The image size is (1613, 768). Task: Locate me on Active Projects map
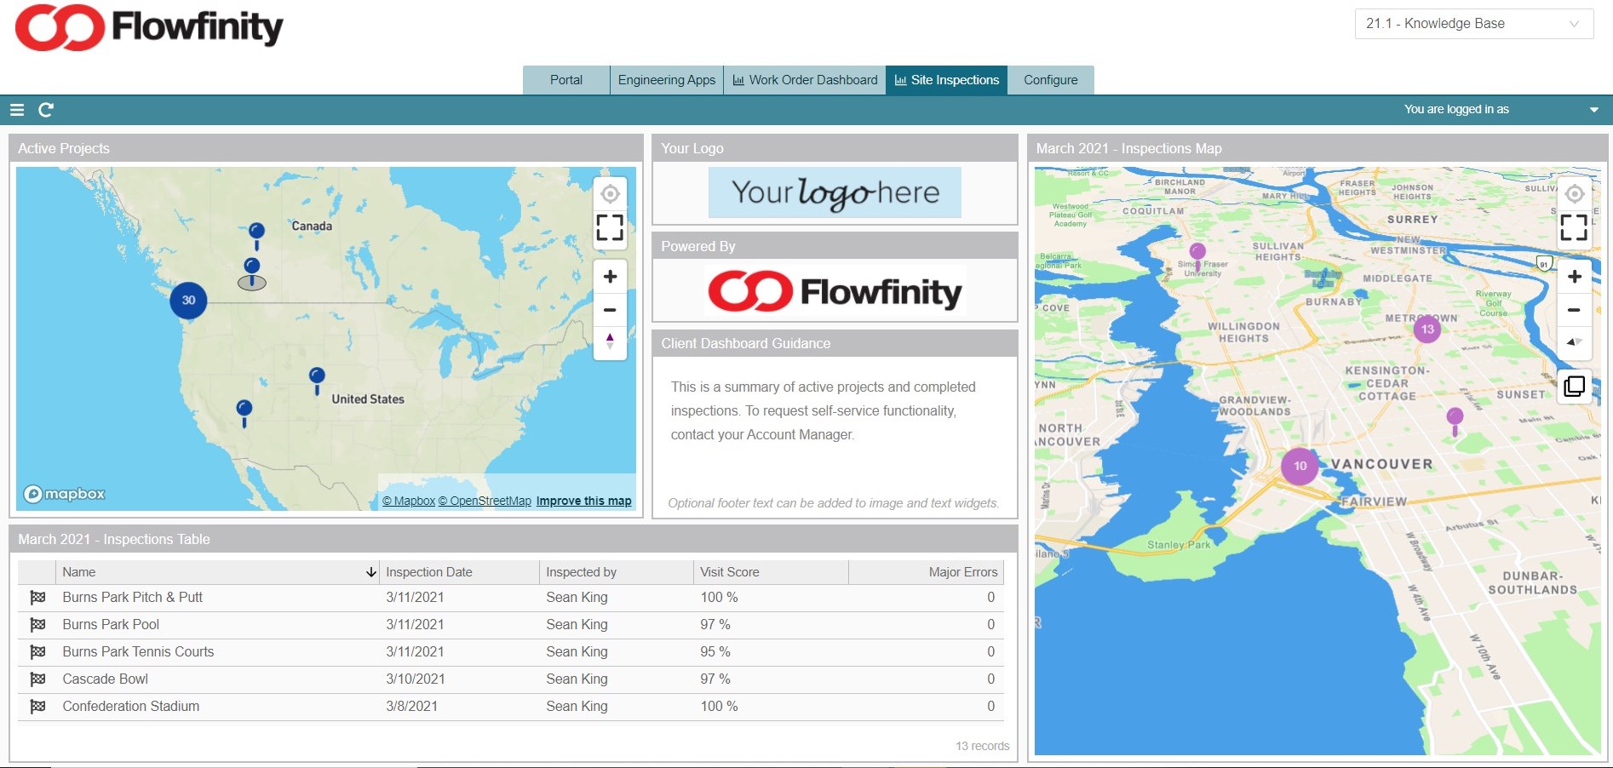tap(610, 194)
